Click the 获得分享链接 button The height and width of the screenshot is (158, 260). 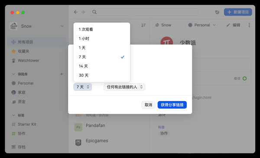[172, 105]
